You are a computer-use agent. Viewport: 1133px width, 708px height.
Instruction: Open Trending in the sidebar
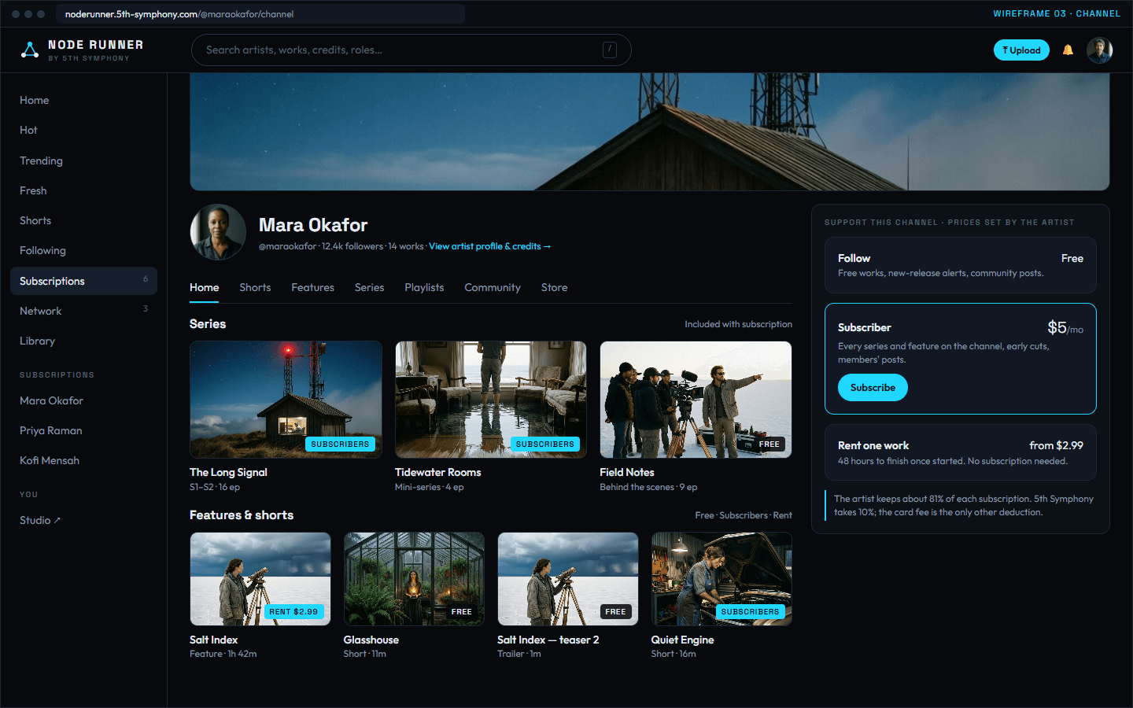pos(83,160)
